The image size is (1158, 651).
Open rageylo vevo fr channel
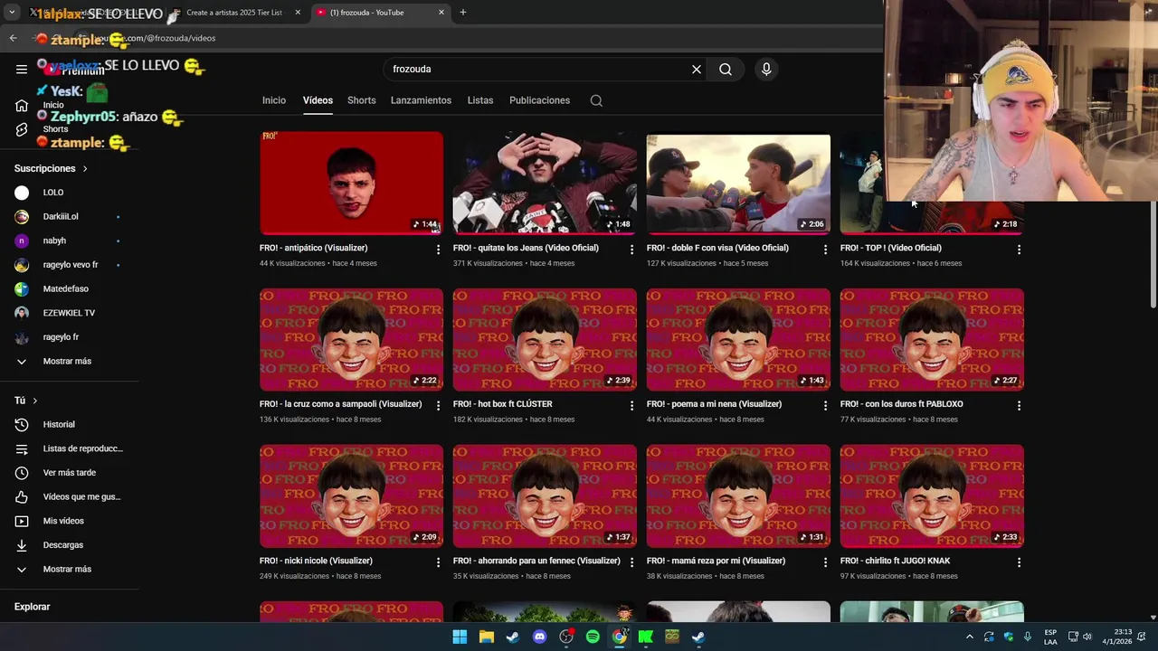(x=70, y=265)
